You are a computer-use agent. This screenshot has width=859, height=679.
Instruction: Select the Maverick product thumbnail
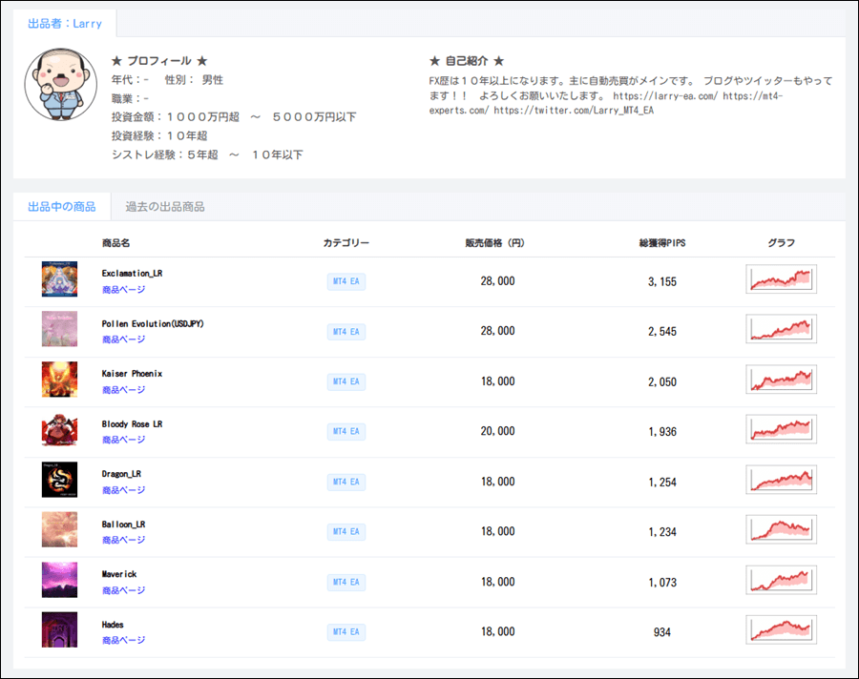(x=59, y=580)
